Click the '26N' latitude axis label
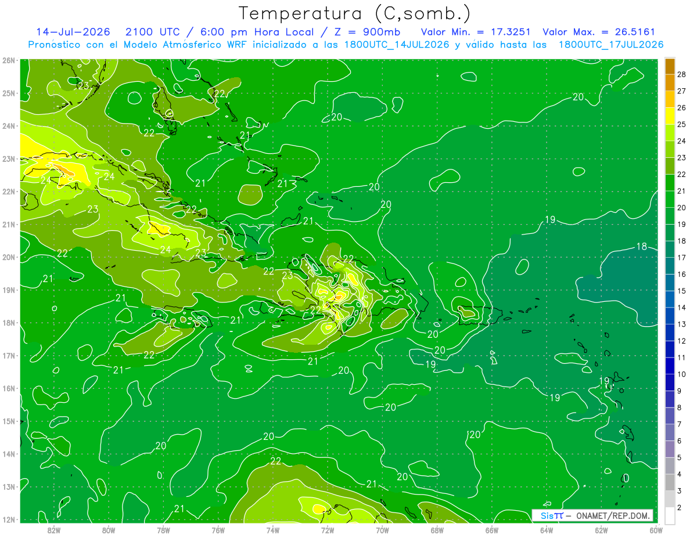The width and height of the screenshot is (697, 538). 8,60
